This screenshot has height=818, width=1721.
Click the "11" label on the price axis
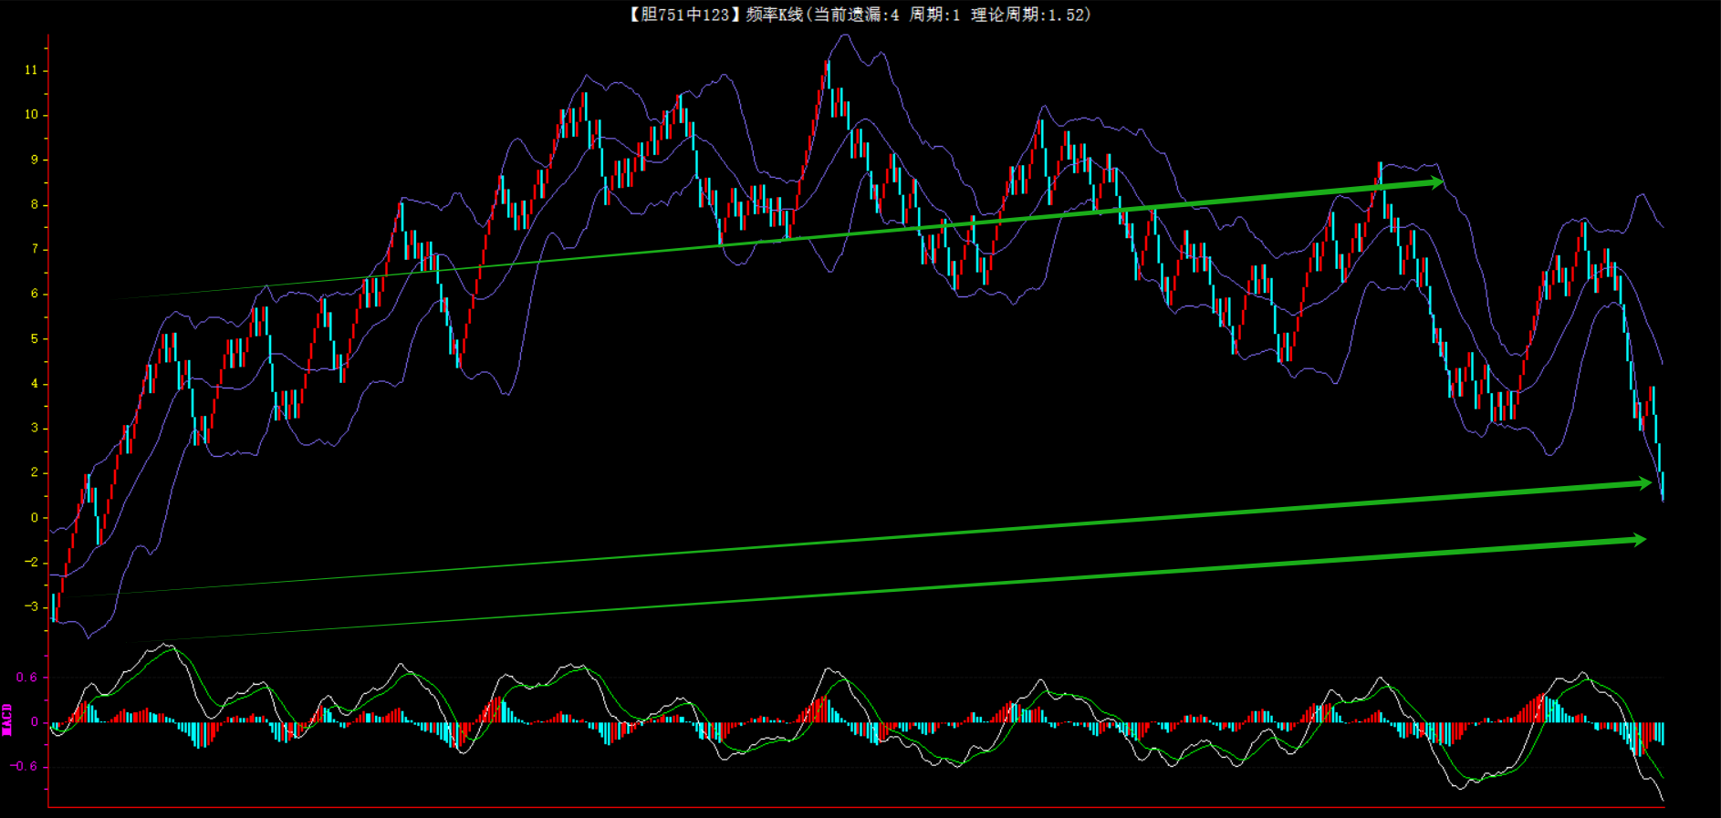(x=31, y=70)
